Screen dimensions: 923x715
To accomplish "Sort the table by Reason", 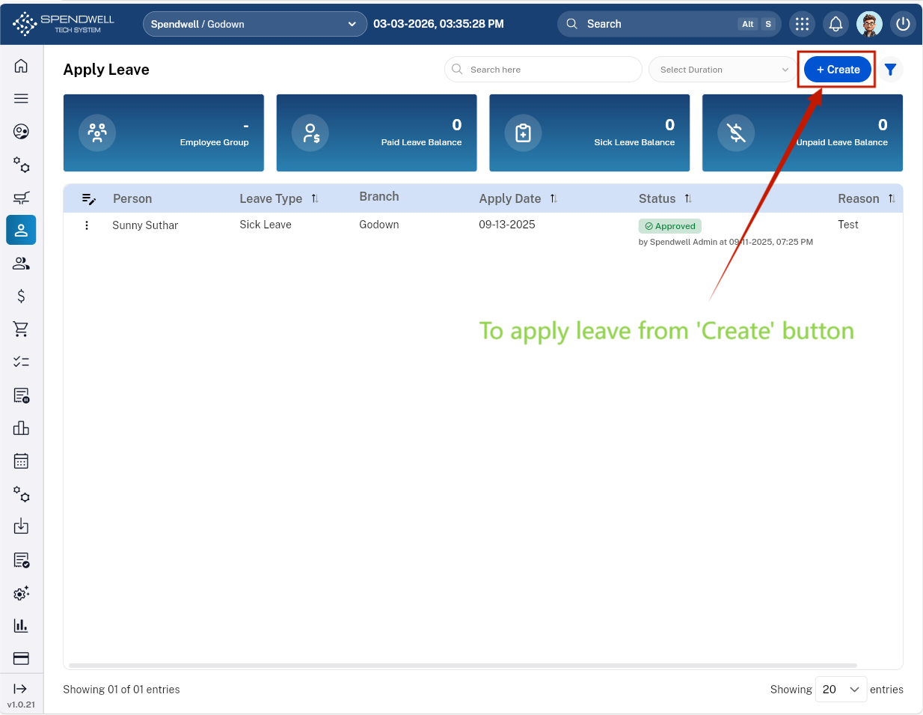I will 892,198.
